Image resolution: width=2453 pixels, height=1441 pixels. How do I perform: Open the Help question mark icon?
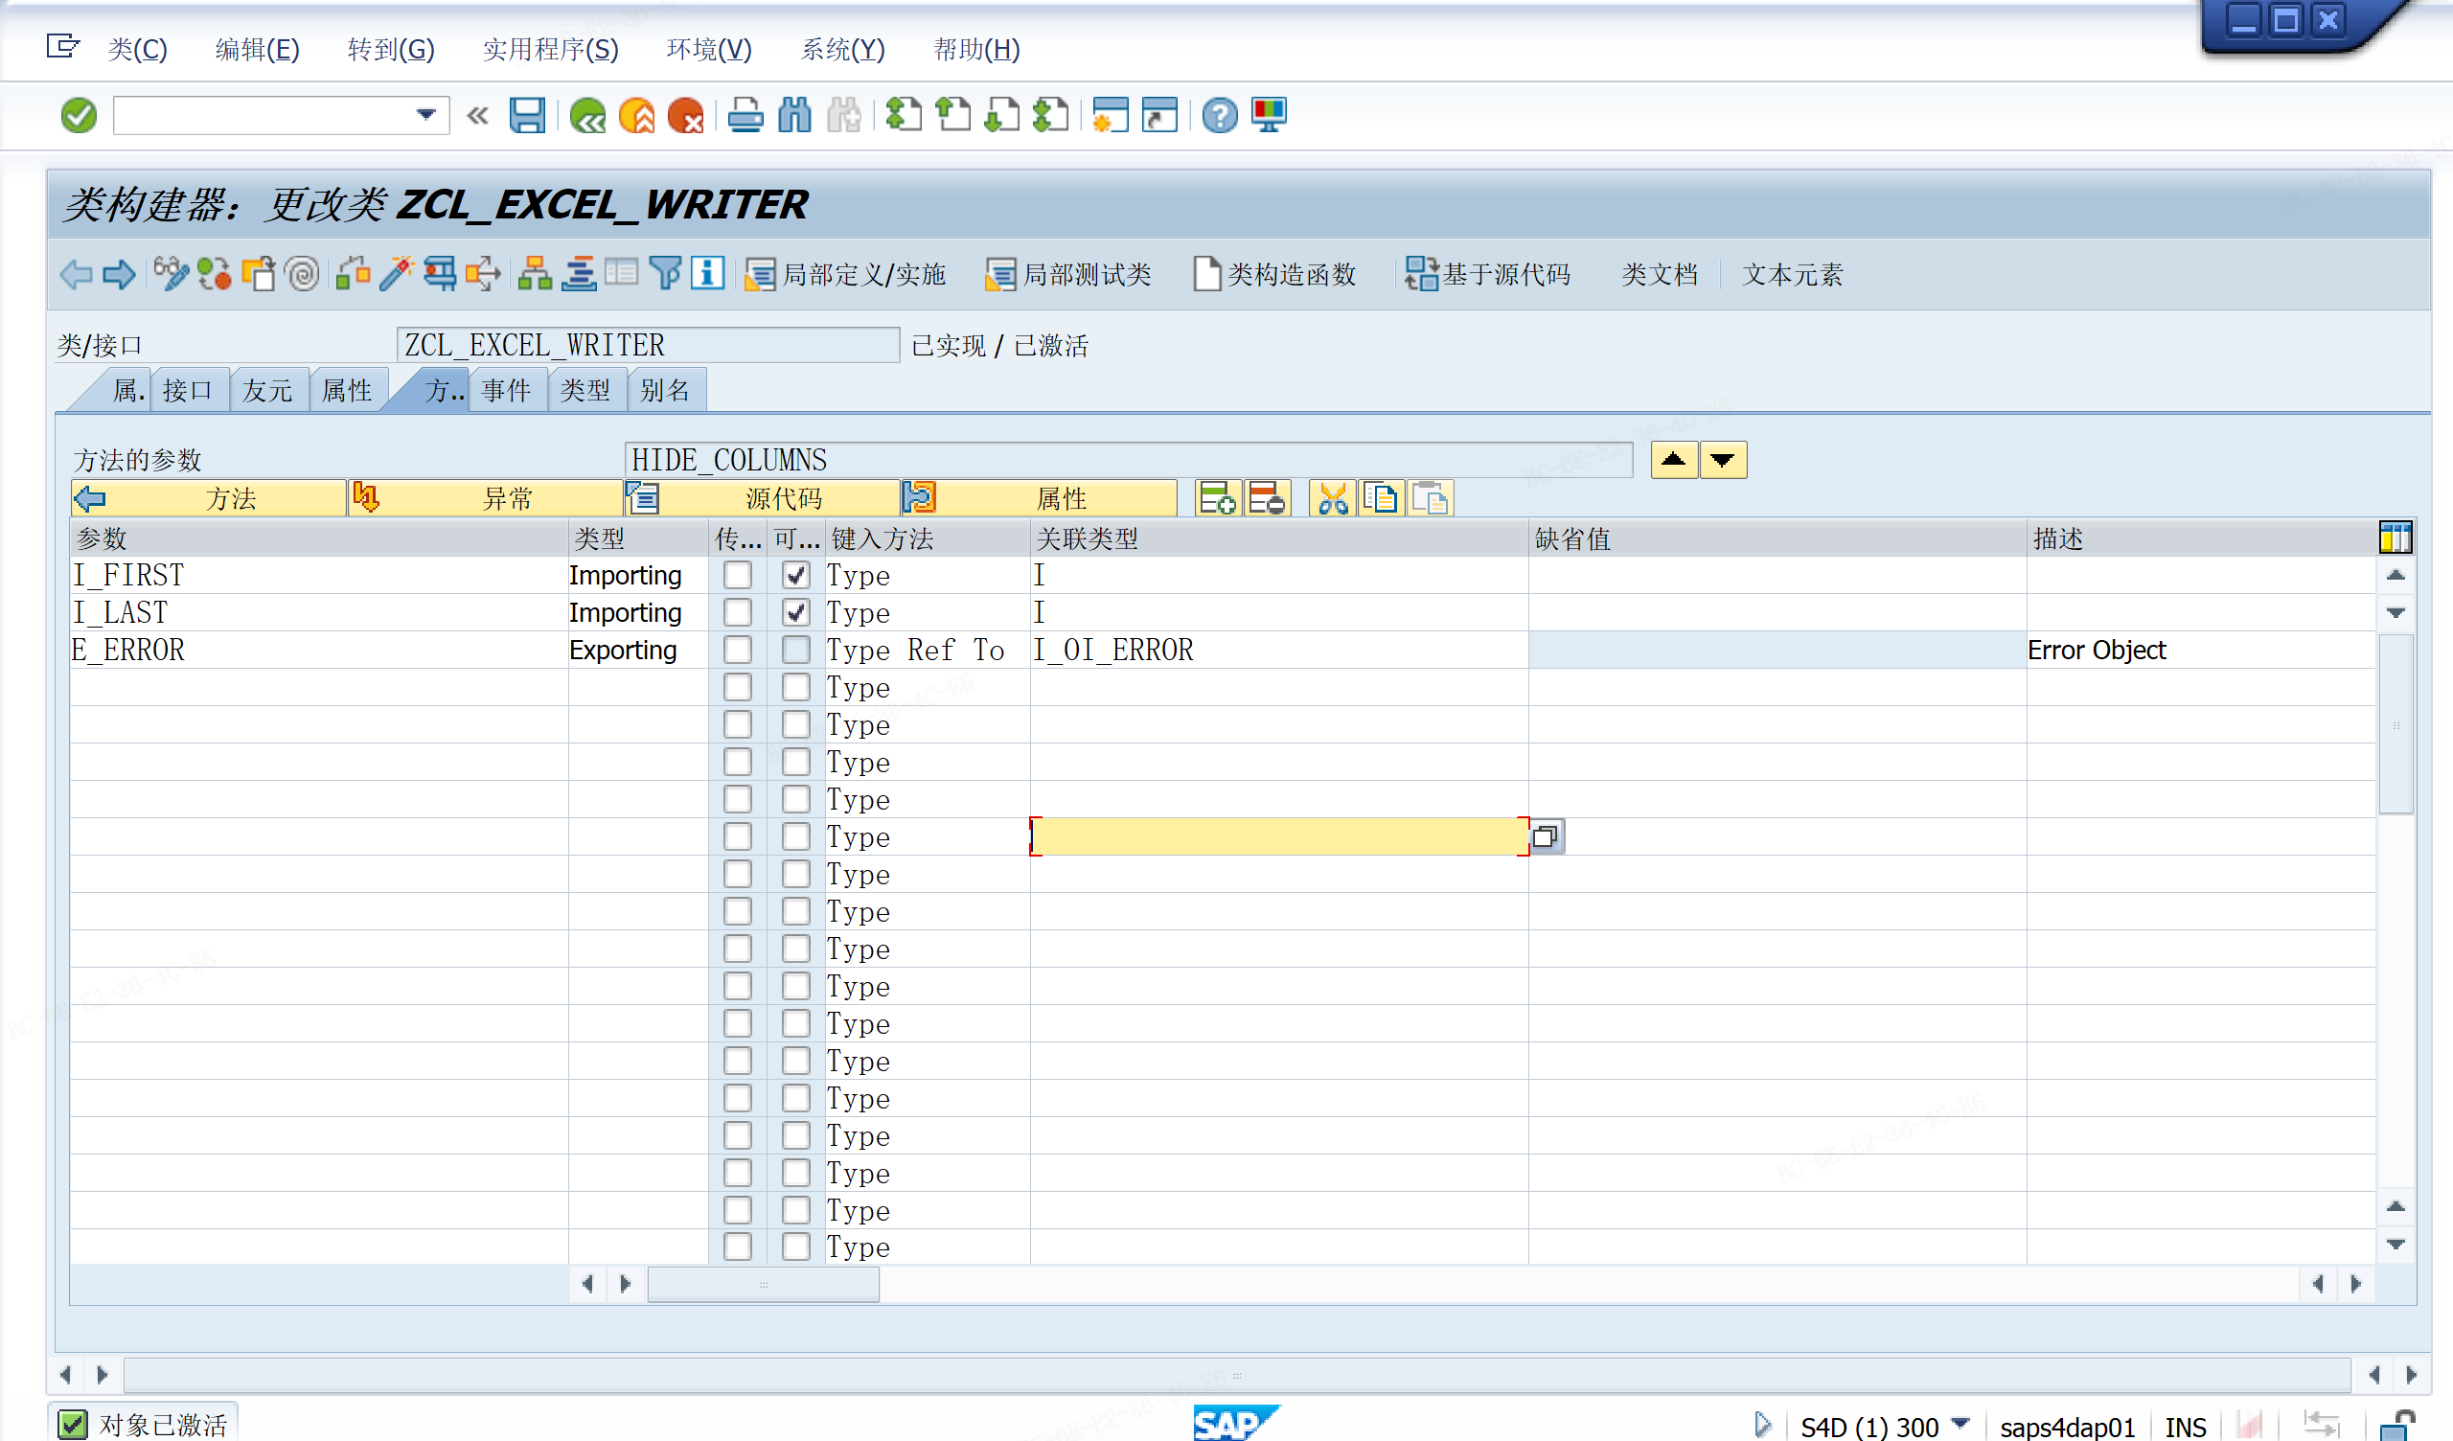point(1220,116)
